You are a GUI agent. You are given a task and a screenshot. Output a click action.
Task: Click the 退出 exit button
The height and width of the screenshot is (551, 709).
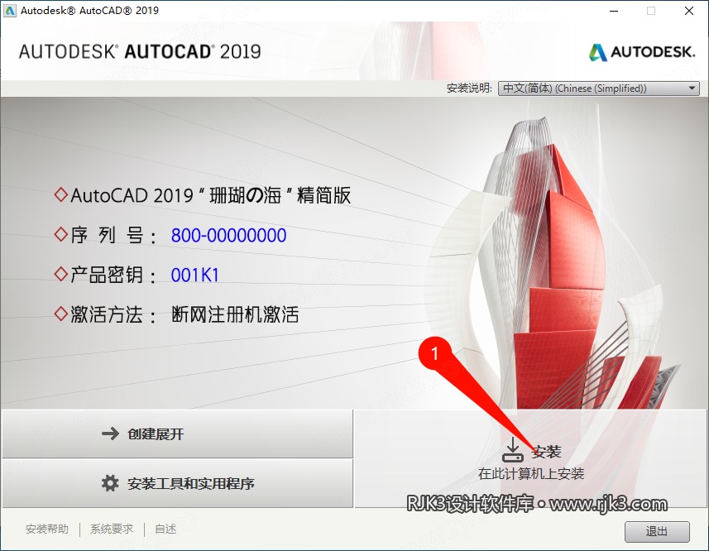tap(657, 531)
